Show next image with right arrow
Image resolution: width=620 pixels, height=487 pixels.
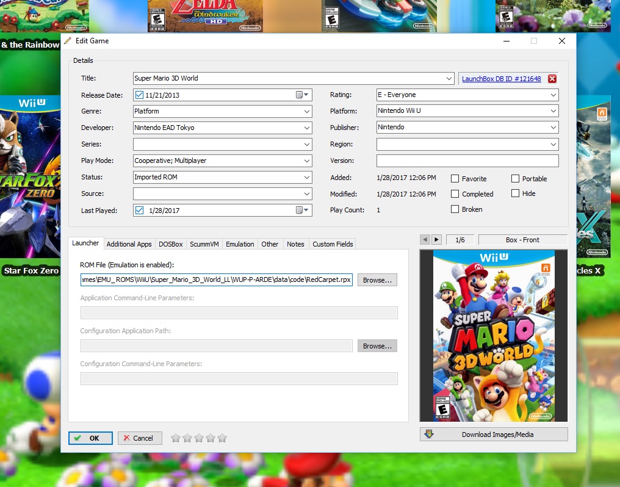[x=436, y=240]
